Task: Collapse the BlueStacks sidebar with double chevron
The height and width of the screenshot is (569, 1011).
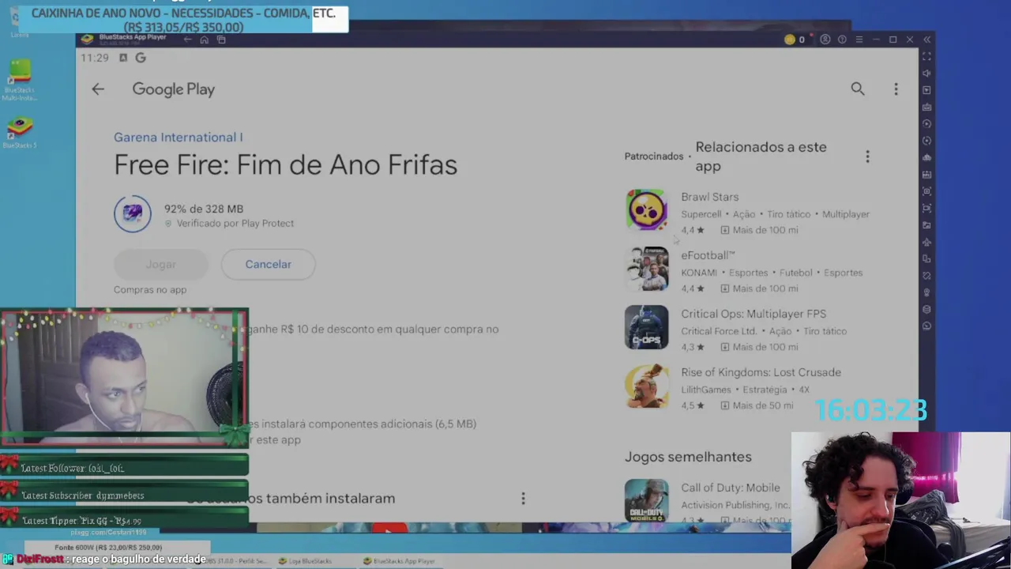Action: point(927,40)
